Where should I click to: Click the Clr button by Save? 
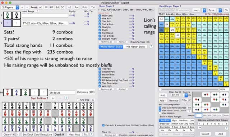pos(226,10)
